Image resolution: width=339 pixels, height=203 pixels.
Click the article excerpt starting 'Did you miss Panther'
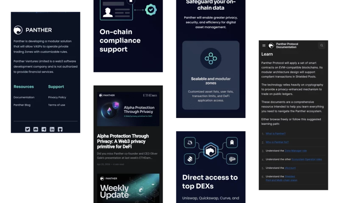(x=128, y=156)
